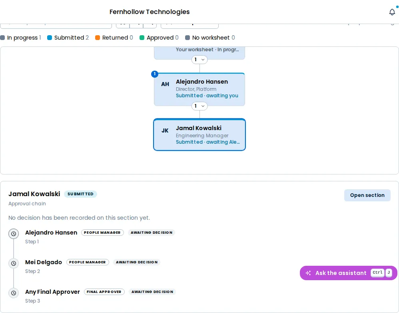Open Ask the assistant
This screenshot has width=399, height=313.
tap(348, 273)
